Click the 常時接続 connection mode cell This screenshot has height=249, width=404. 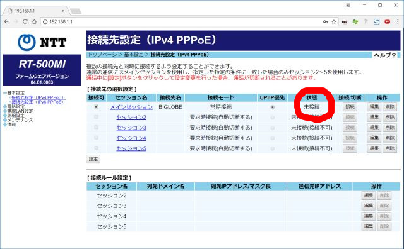(x=221, y=107)
